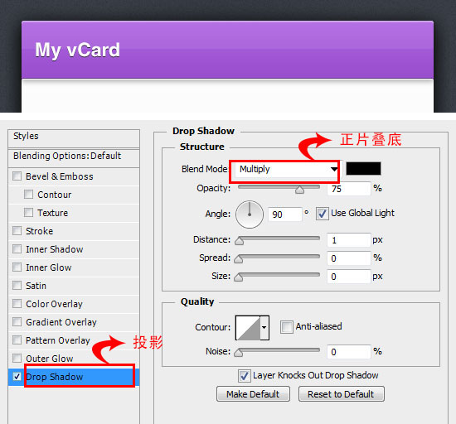Click the Make Default button
Screen dimensions: 456x424
(253, 394)
